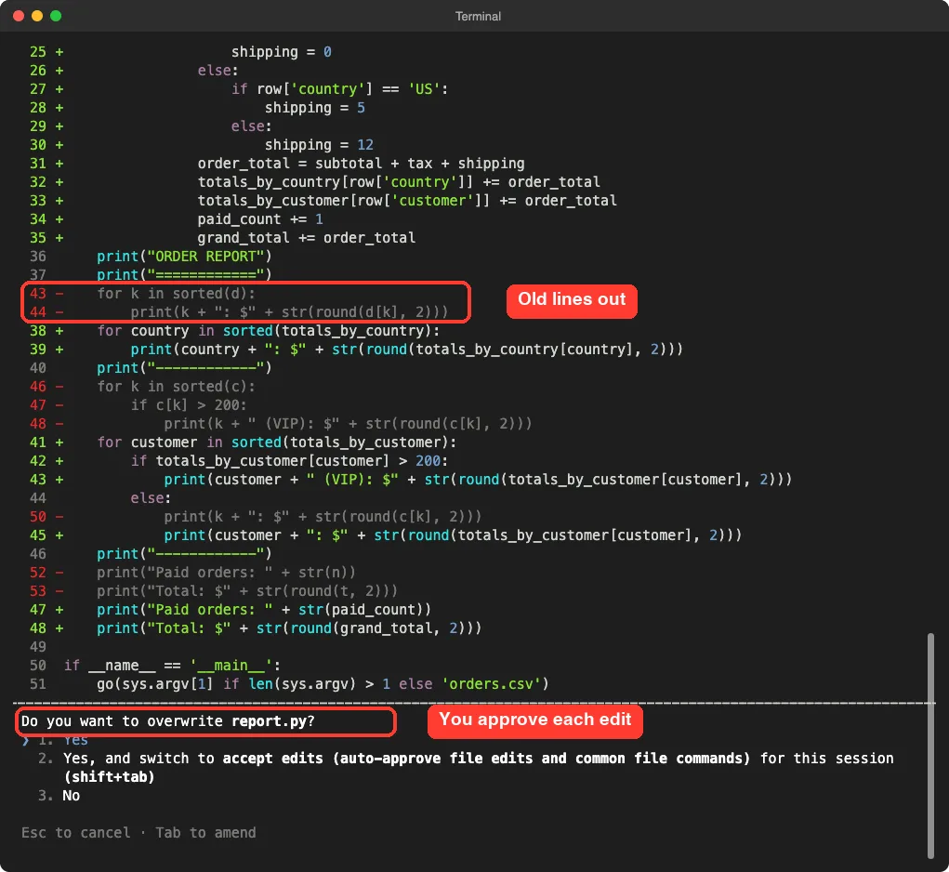This screenshot has width=949, height=872.
Task: Click removed line 'for k in sorted(c):'
Action: coord(176,387)
